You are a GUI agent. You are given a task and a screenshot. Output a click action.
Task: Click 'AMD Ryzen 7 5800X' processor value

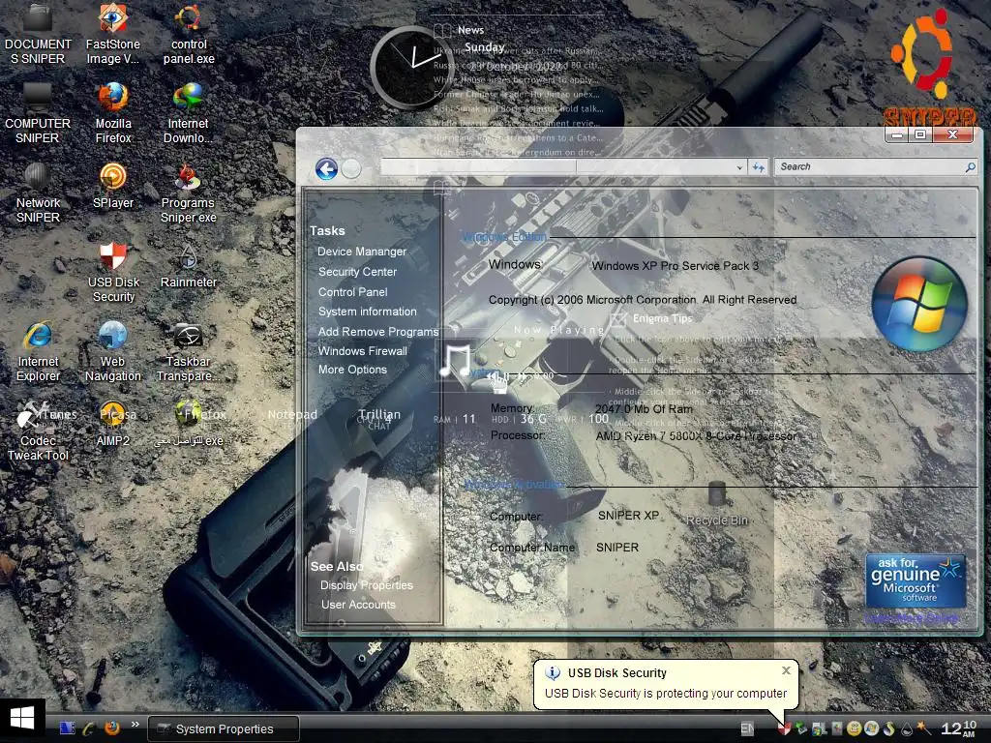(696, 436)
